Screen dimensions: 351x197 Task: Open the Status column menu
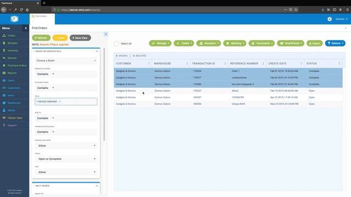(339, 63)
